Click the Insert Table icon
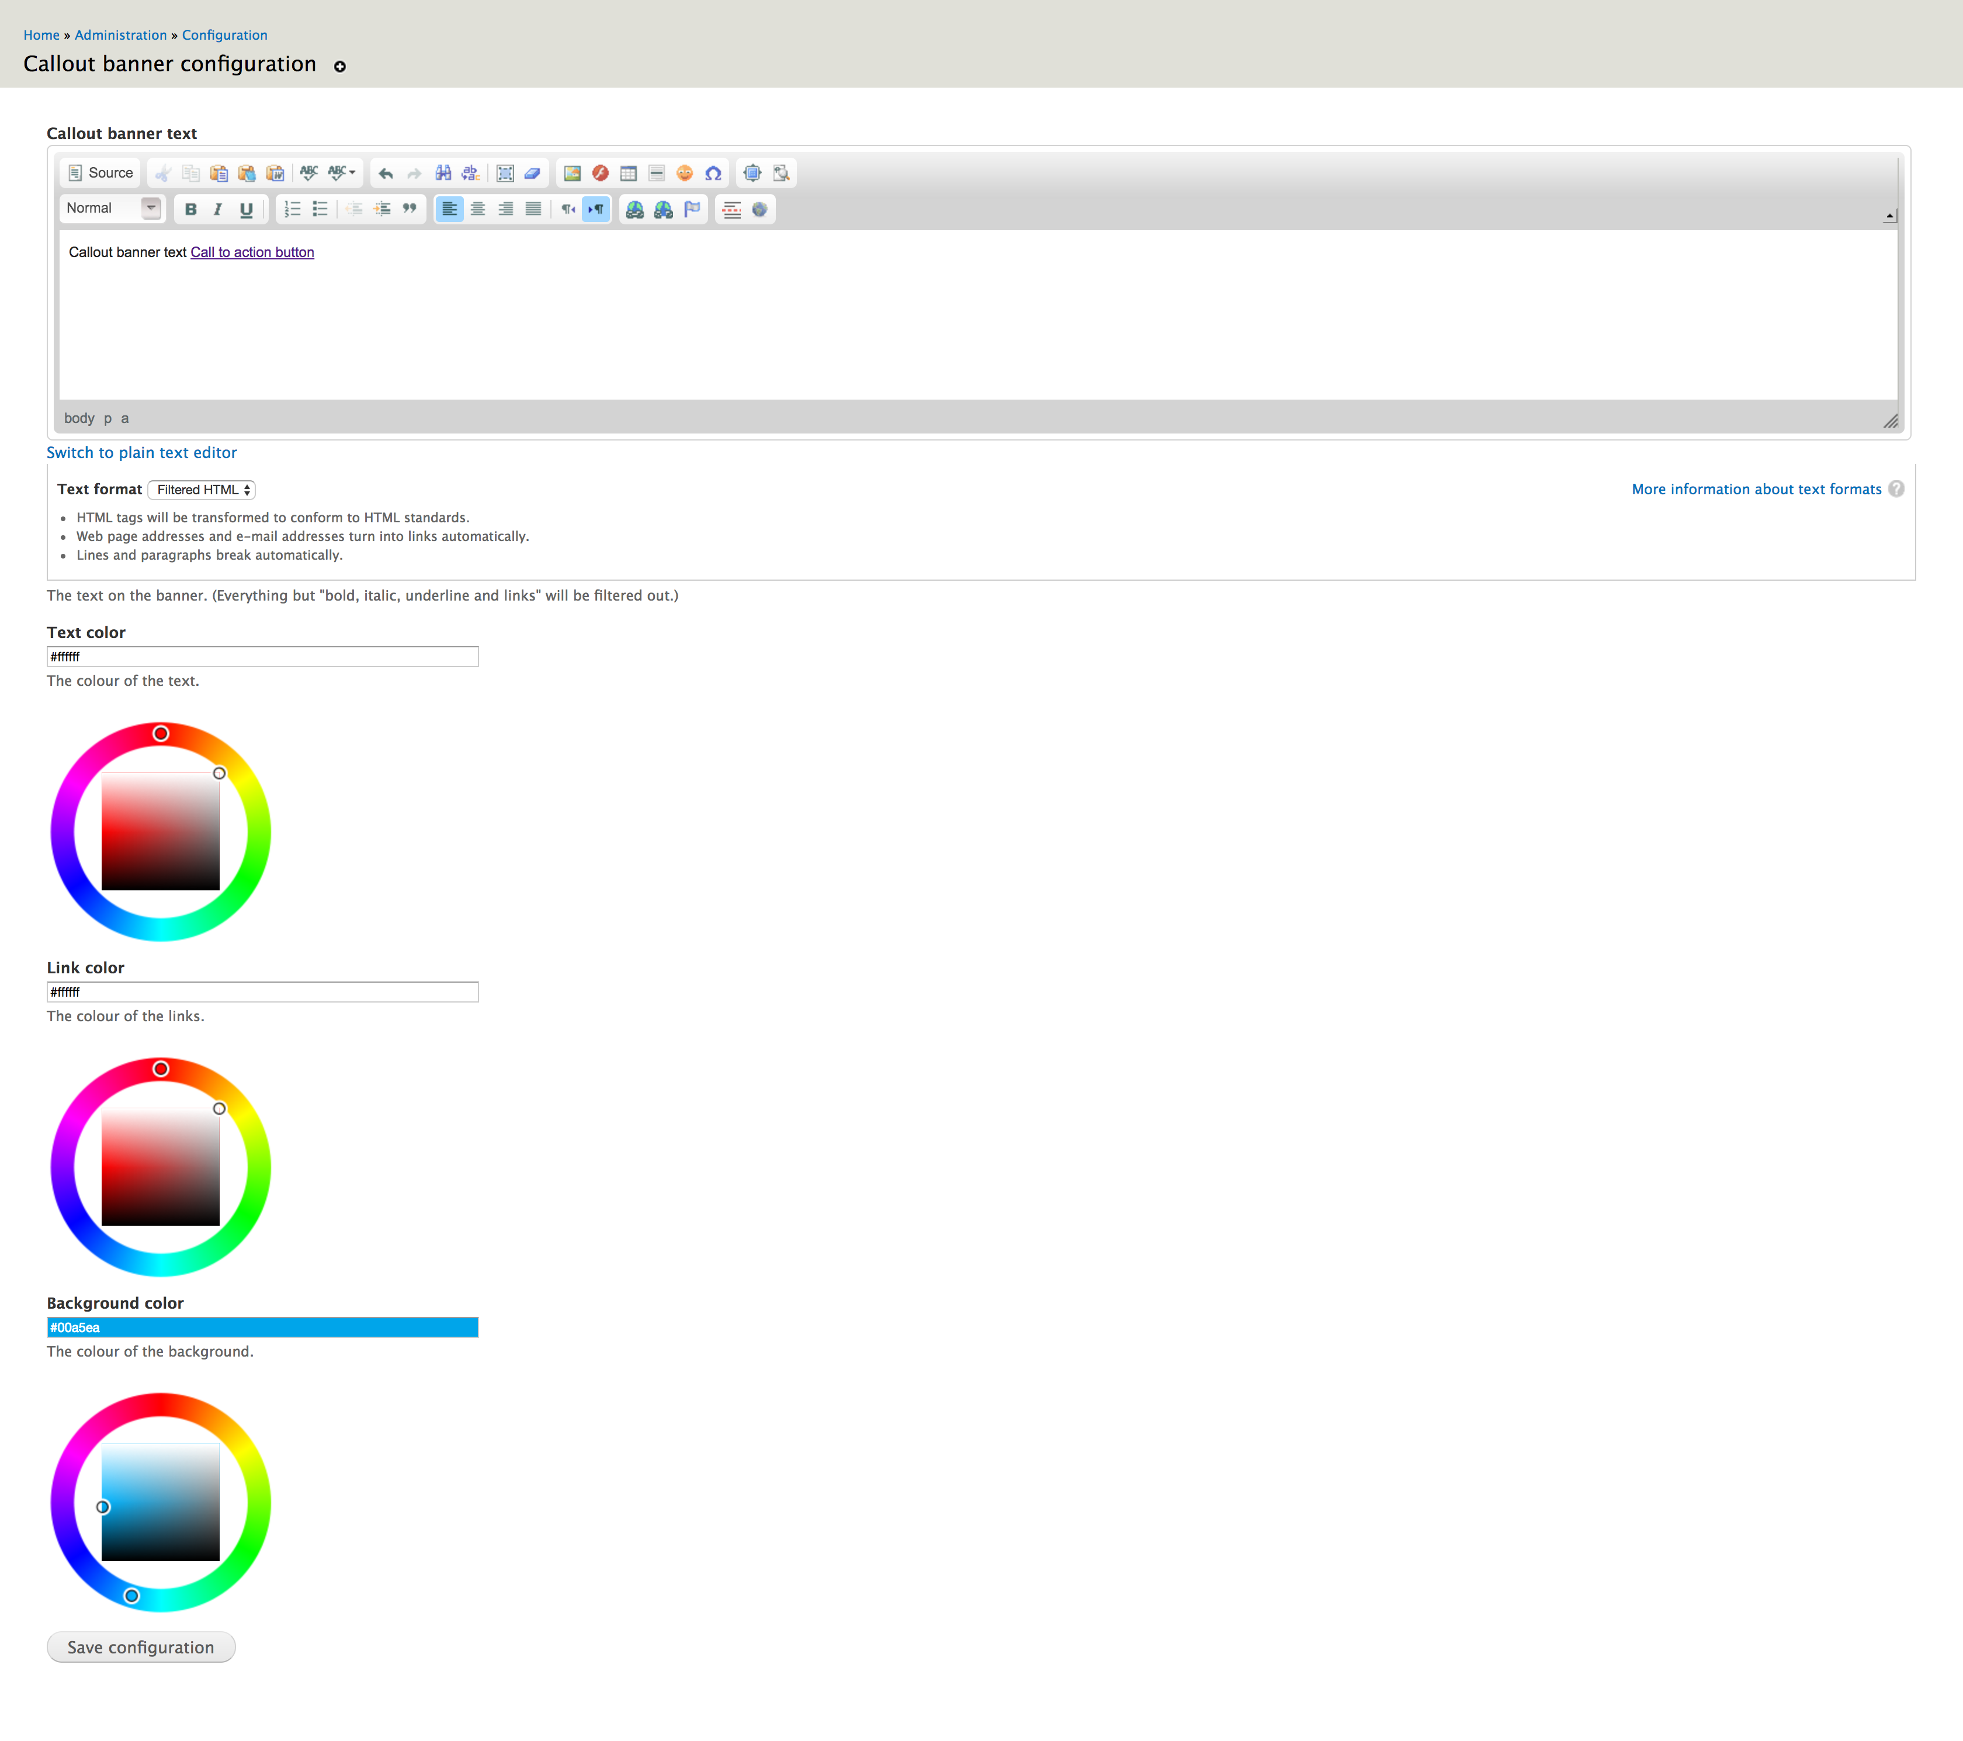The height and width of the screenshot is (1741, 1963). tap(629, 173)
